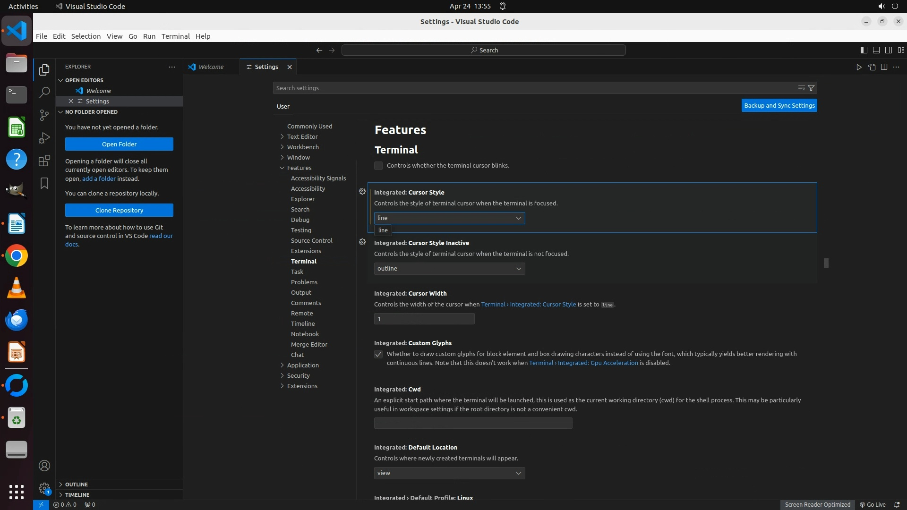Open the Default Location dropdown
Viewport: 907px width, 510px height.
[x=449, y=473]
